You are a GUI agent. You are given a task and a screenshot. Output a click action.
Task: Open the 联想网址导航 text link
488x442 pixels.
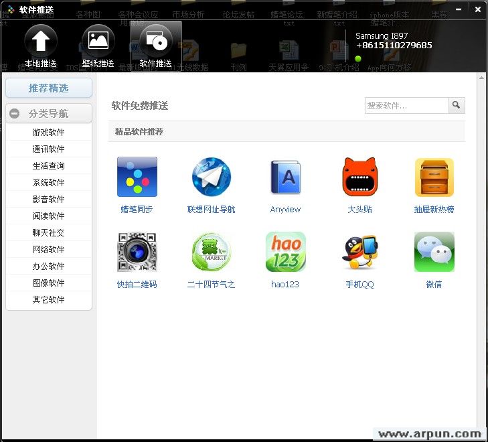[212, 210]
